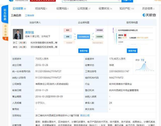Open the 知识产权 tab
The width and height of the screenshot is (161, 126).
point(127,9)
